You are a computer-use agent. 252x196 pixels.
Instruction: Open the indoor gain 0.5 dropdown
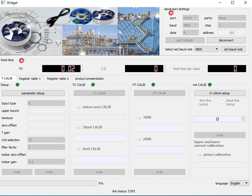click(46, 162)
